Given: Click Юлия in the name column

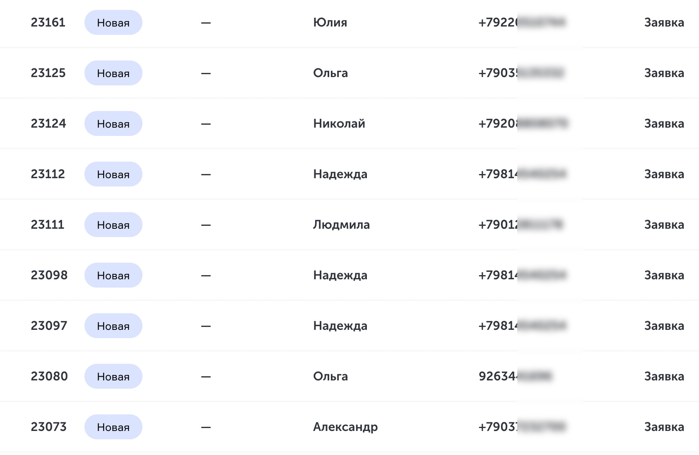Looking at the screenshot, I should click(330, 22).
